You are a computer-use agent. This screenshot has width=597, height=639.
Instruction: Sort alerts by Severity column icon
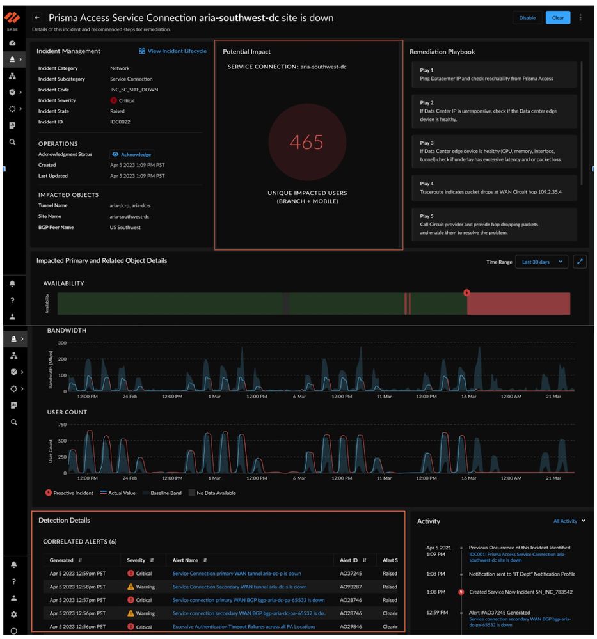tap(152, 560)
